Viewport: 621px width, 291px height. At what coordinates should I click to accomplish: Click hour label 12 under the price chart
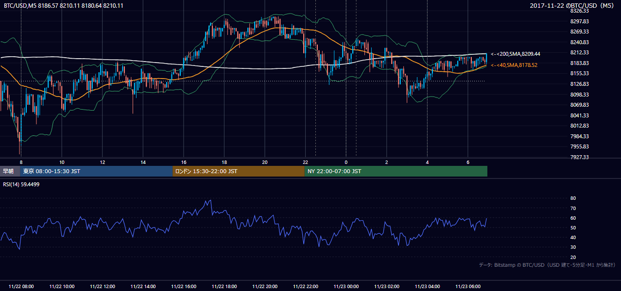(x=102, y=162)
